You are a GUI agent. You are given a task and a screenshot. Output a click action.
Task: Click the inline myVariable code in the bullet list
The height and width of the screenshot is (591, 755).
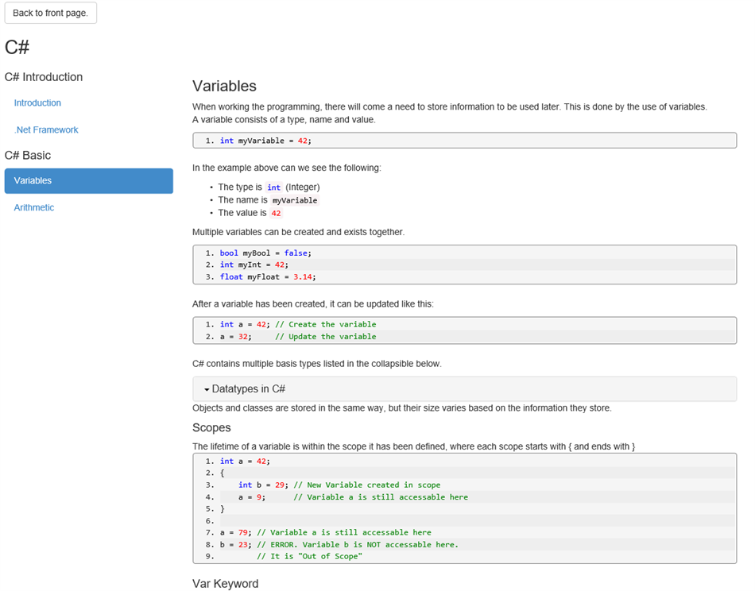(294, 200)
